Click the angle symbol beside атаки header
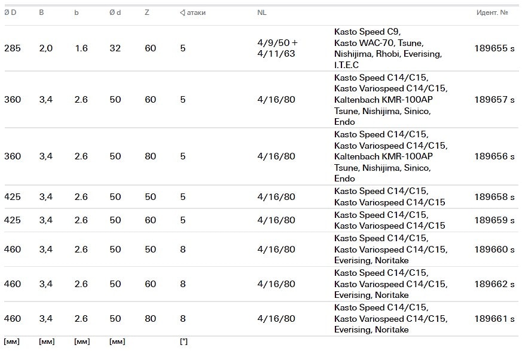This screenshot has height=351, width=522. point(182,13)
